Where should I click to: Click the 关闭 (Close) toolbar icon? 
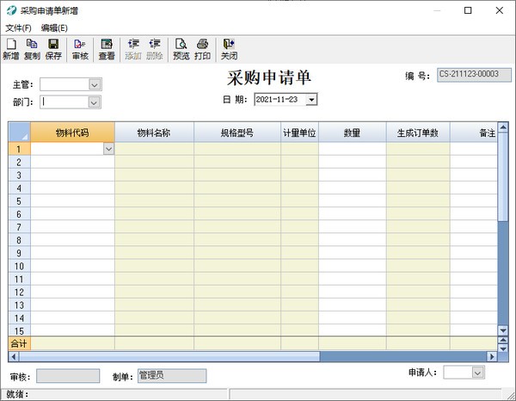229,49
